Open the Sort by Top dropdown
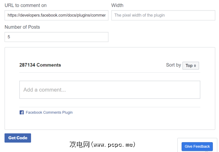The height and width of the screenshot is (152, 219). pos(191,66)
